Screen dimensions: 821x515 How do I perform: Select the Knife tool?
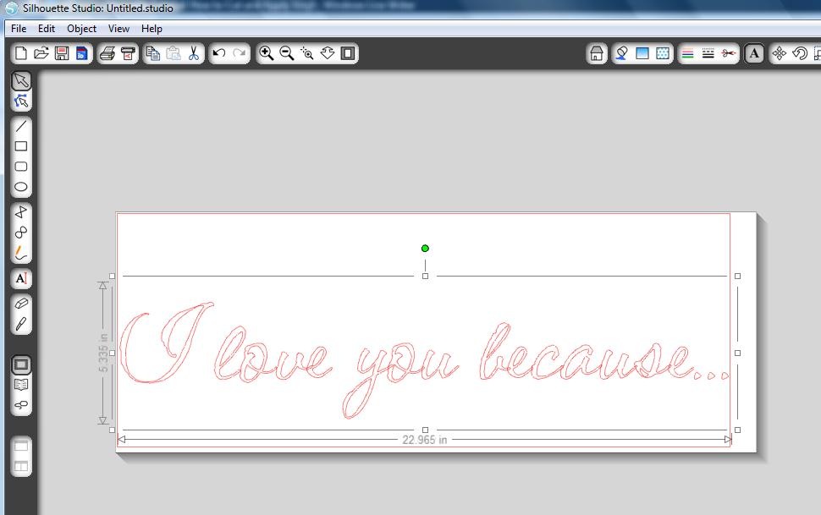point(21,324)
